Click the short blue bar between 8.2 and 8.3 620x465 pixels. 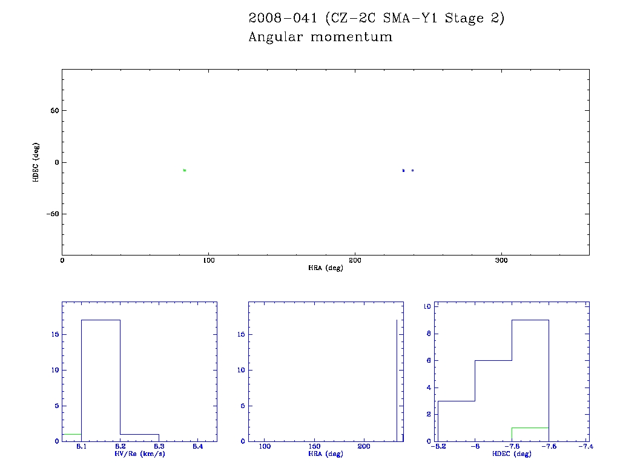(x=139, y=437)
